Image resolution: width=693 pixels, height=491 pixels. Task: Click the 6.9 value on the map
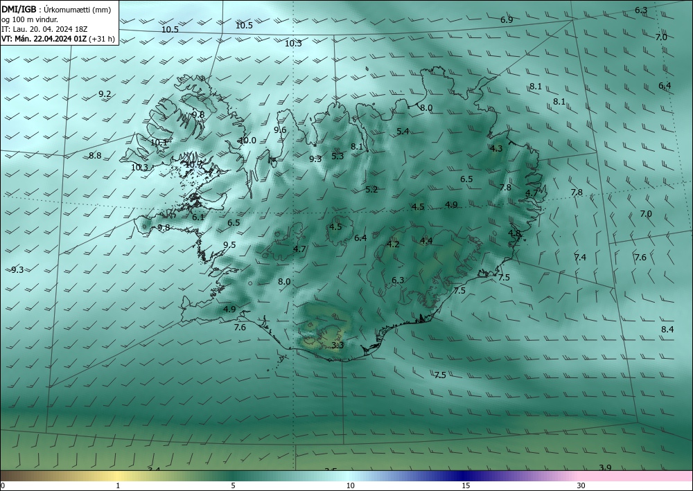point(507,20)
